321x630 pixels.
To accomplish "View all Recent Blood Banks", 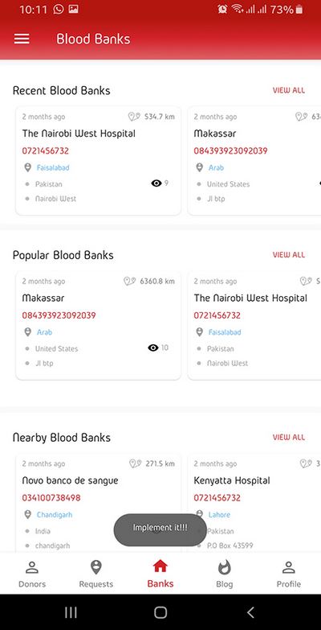I will (289, 90).
